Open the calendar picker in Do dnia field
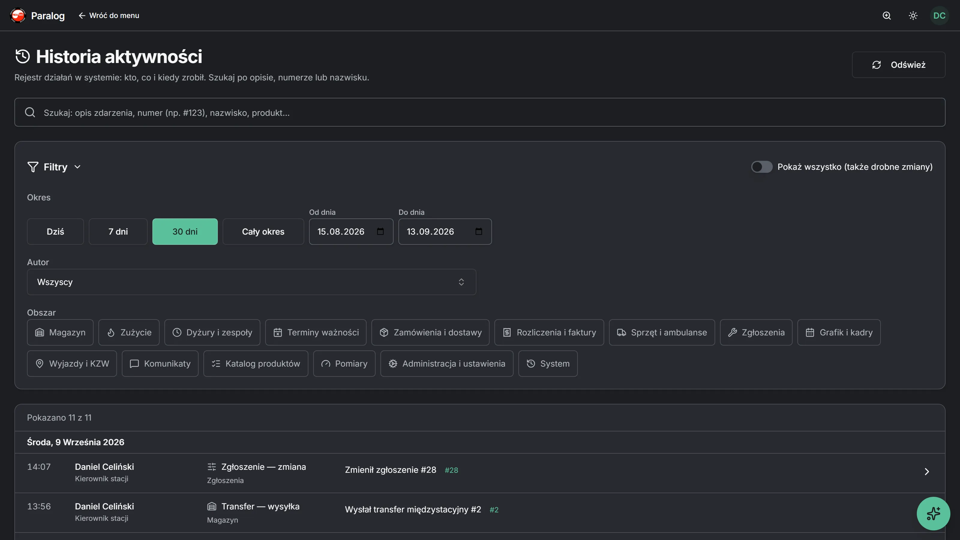 pyautogui.click(x=478, y=231)
